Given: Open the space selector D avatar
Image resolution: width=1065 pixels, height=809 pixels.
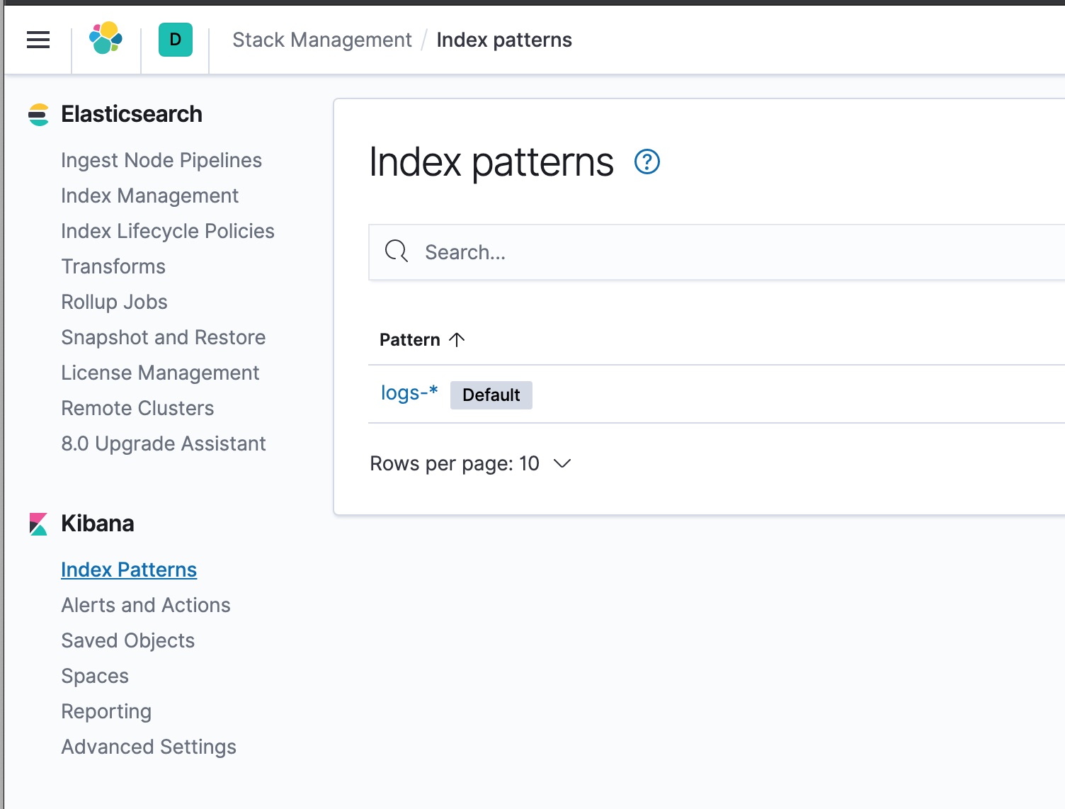Looking at the screenshot, I should (x=175, y=40).
